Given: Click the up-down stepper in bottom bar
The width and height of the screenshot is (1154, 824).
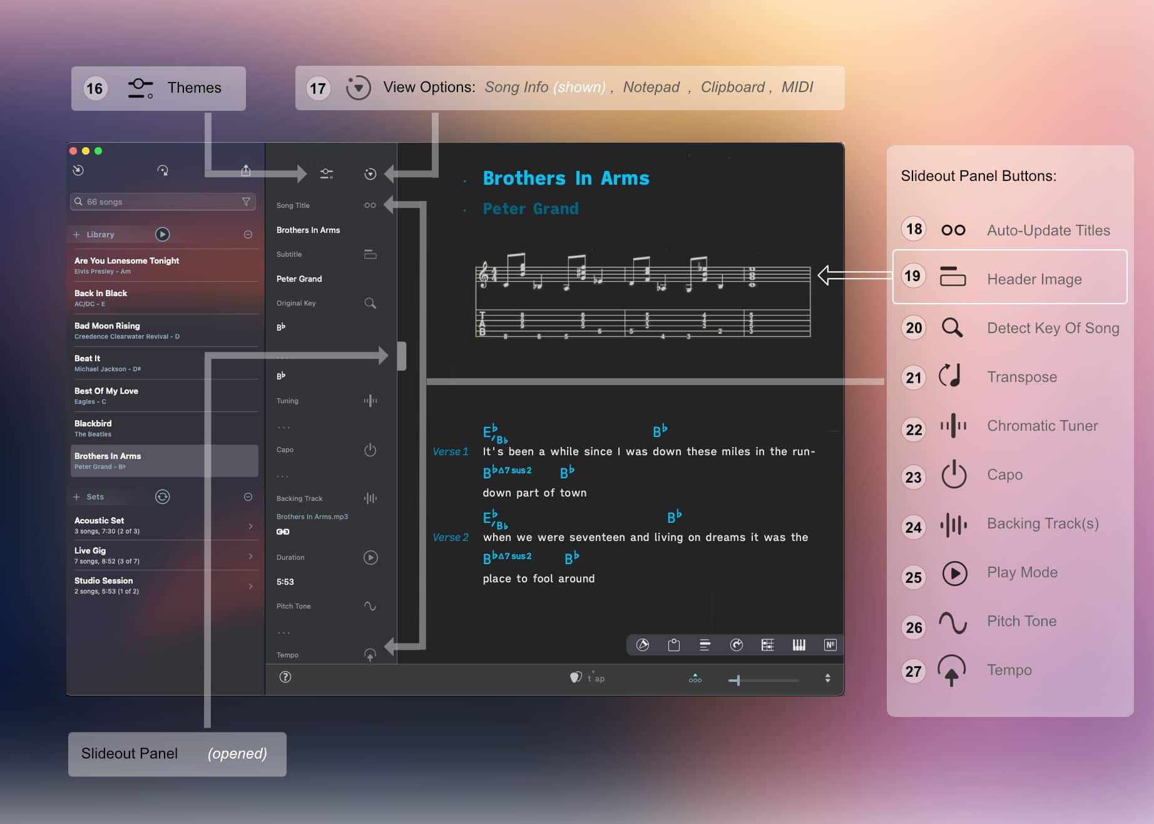Looking at the screenshot, I should 828,678.
